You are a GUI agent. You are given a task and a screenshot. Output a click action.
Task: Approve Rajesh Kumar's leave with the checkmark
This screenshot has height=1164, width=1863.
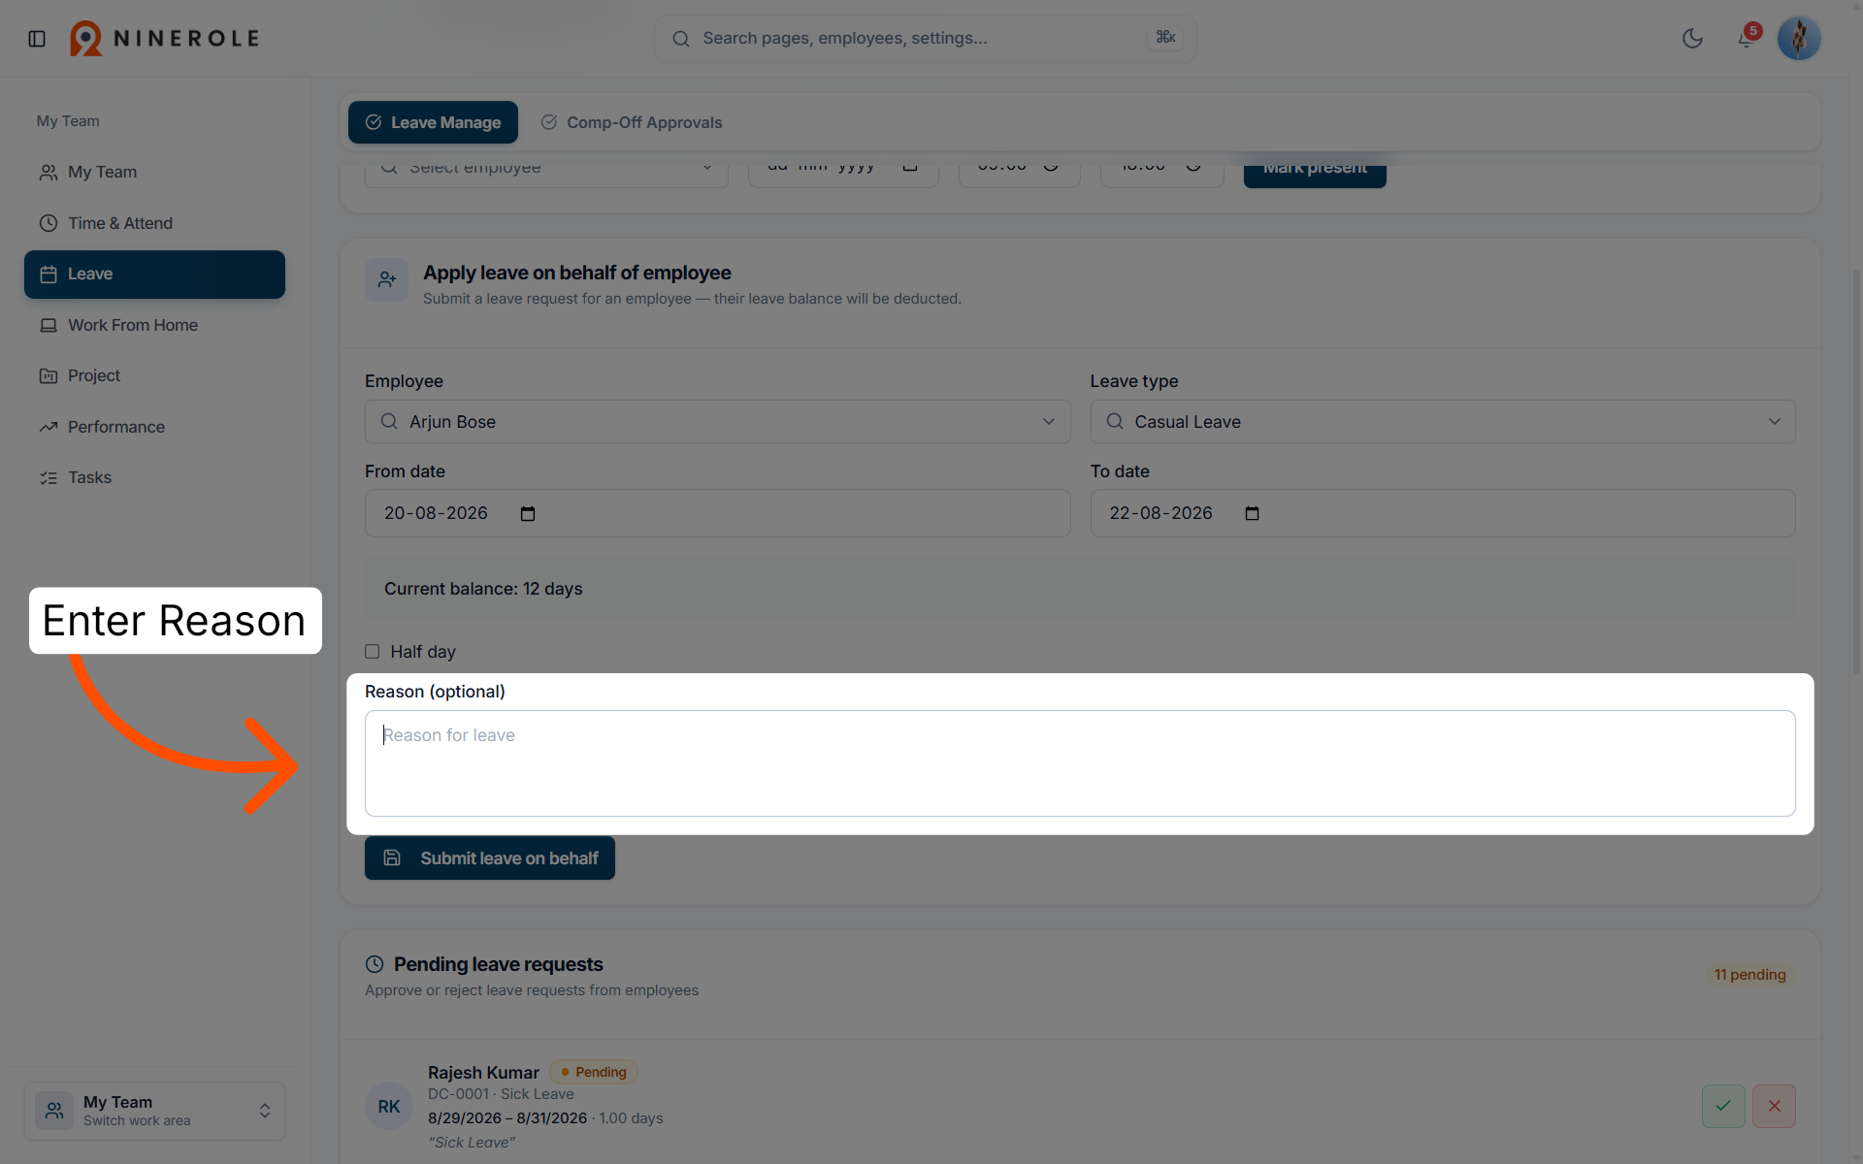point(1723,1106)
